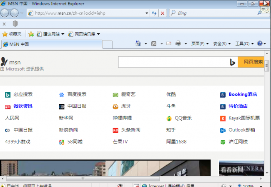
Task: Open the 页面(P) menu
Action: 200,43
